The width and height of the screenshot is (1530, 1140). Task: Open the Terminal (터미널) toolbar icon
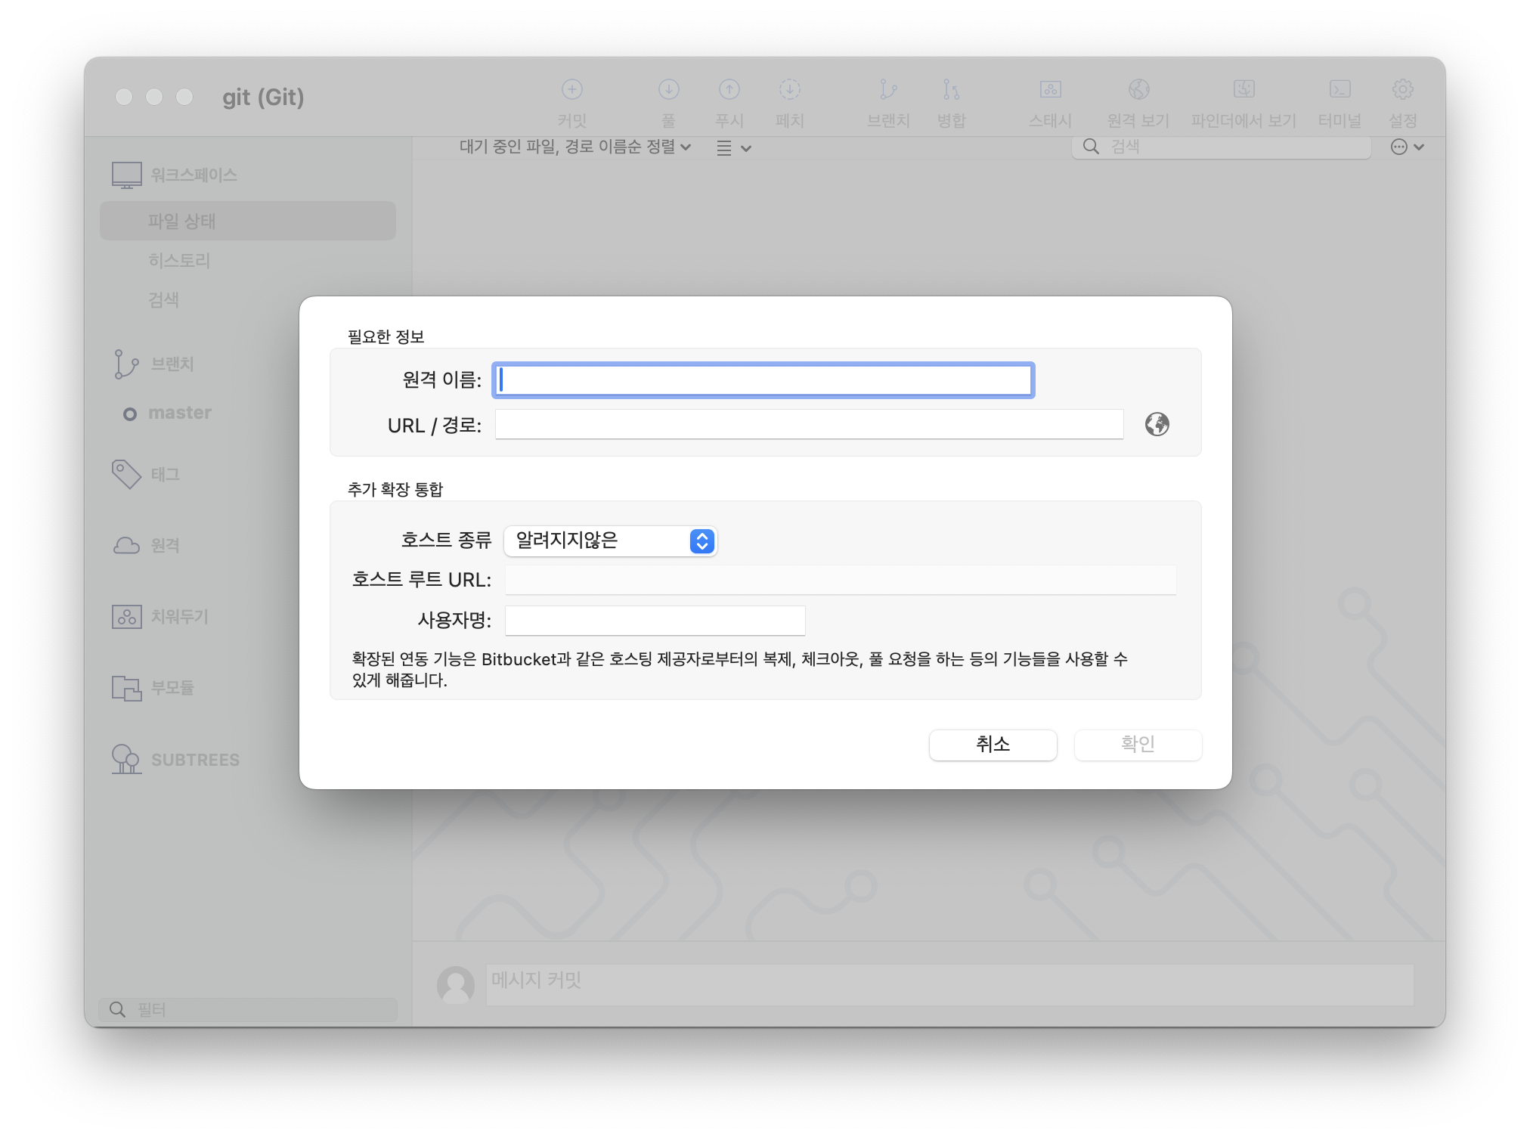coord(1340,90)
